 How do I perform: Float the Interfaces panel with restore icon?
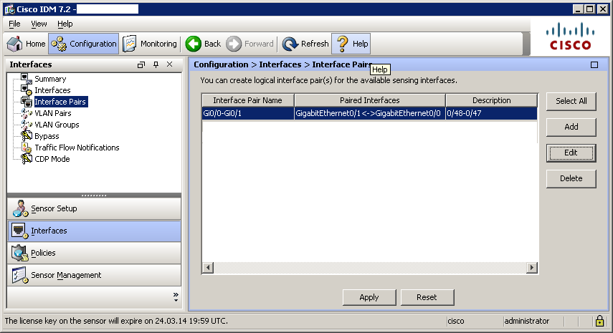pyautogui.click(x=141, y=64)
